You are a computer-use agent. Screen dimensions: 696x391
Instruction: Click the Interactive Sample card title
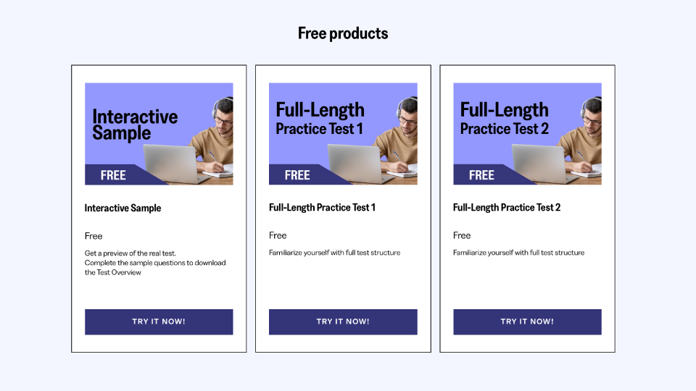point(123,209)
